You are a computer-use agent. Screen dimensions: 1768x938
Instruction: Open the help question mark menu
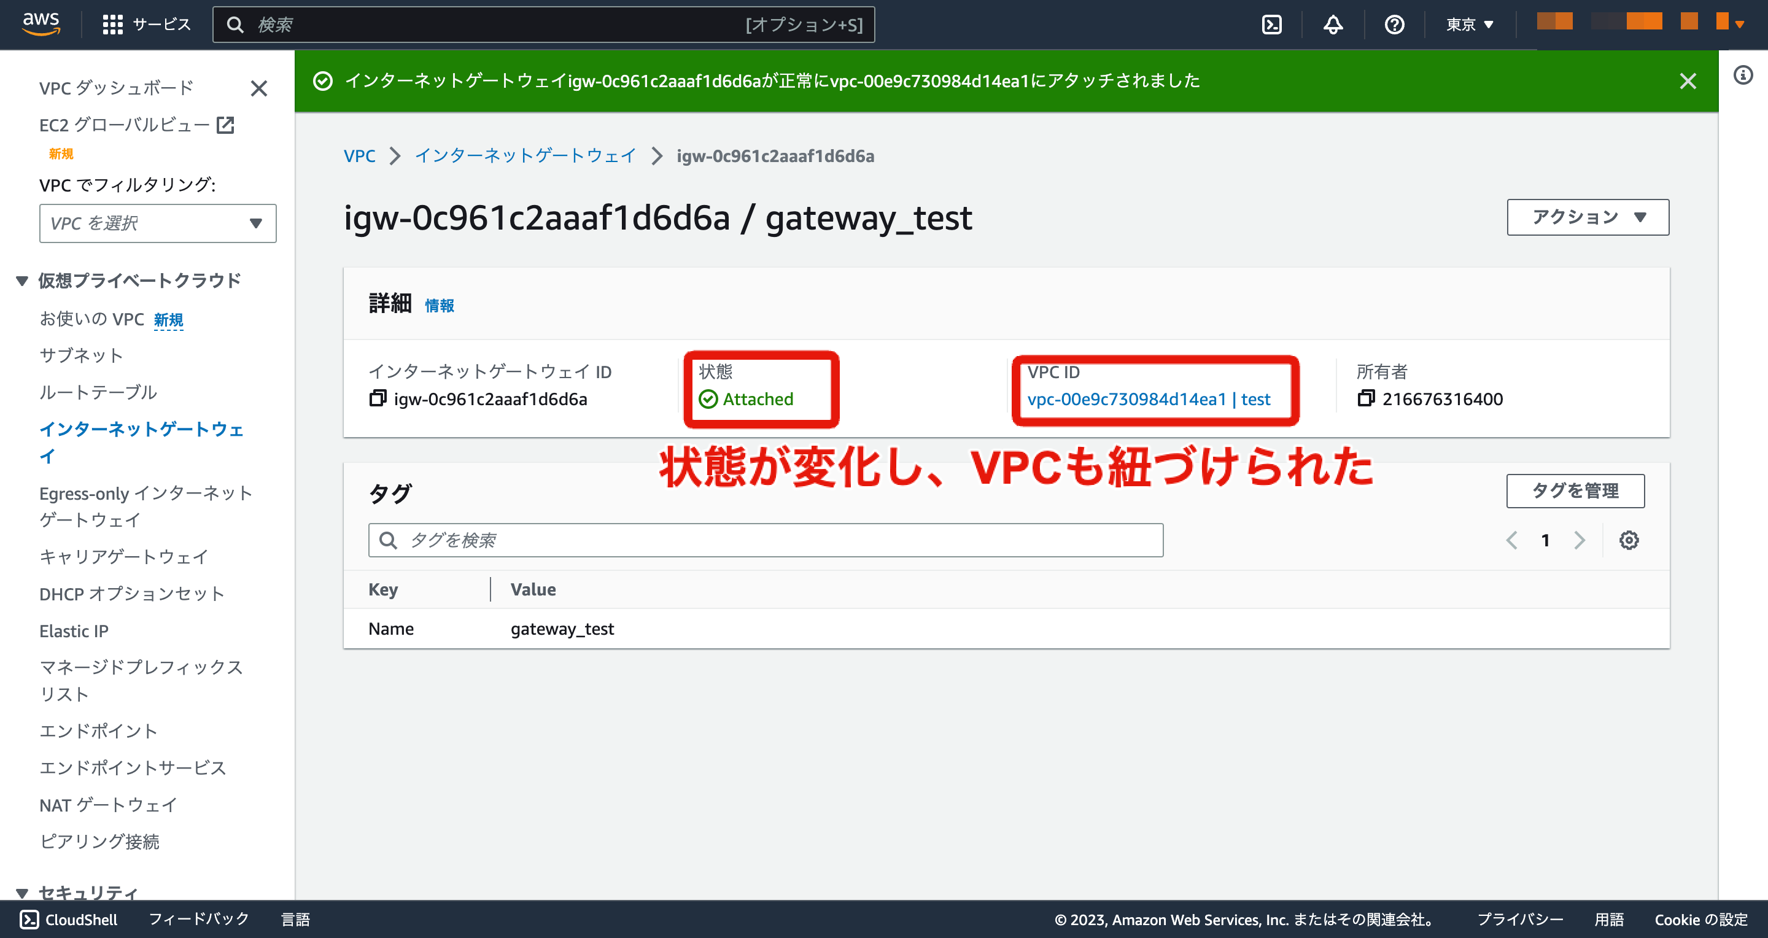pyautogui.click(x=1394, y=25)
